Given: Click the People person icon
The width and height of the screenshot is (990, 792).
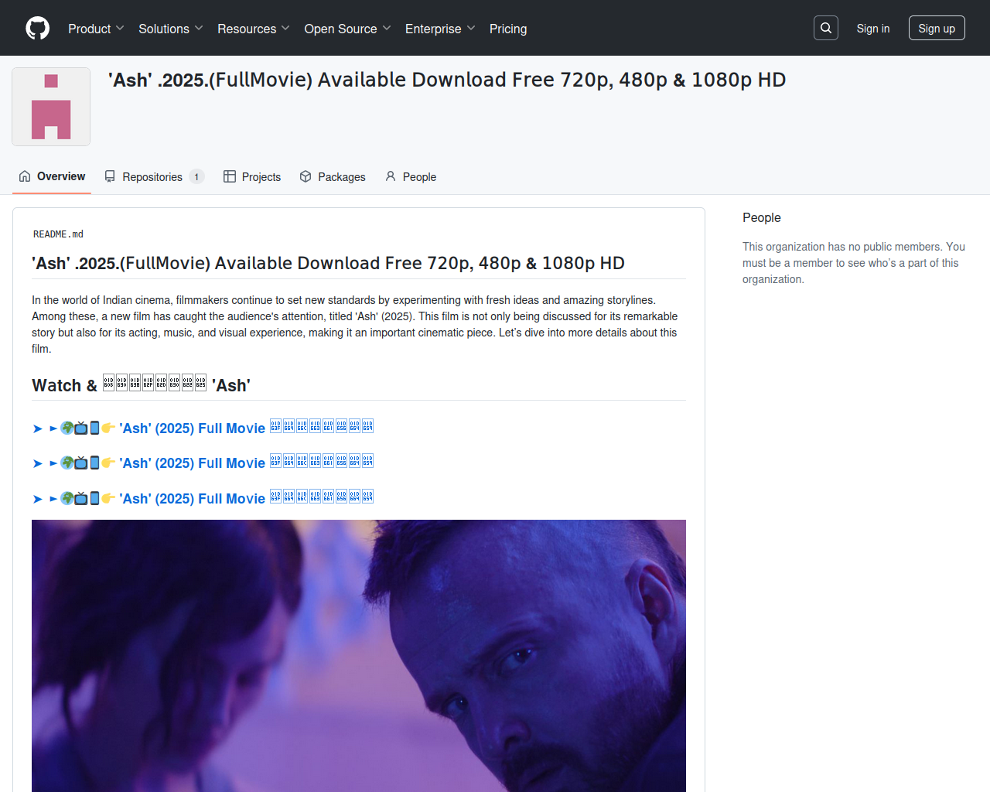Looking at the screenshot, I should (x=391, y=176).
